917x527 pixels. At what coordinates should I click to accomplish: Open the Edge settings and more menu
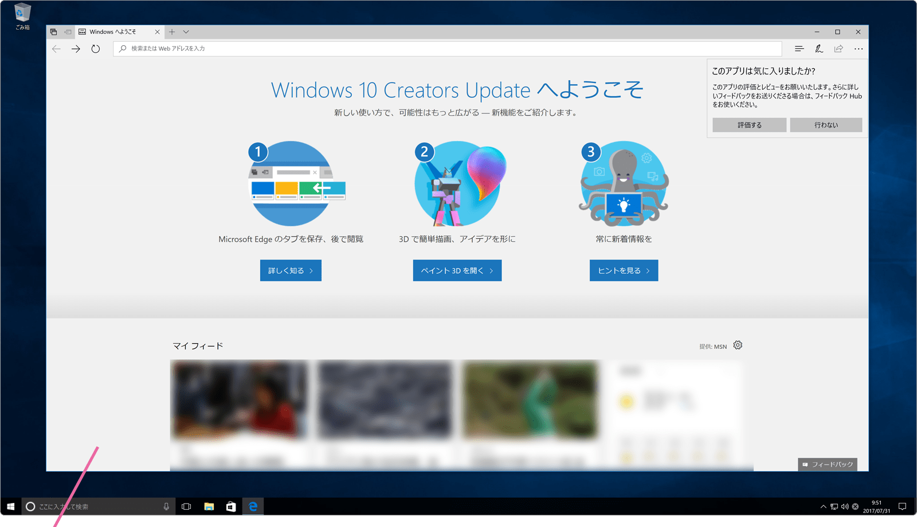point(859,49)
